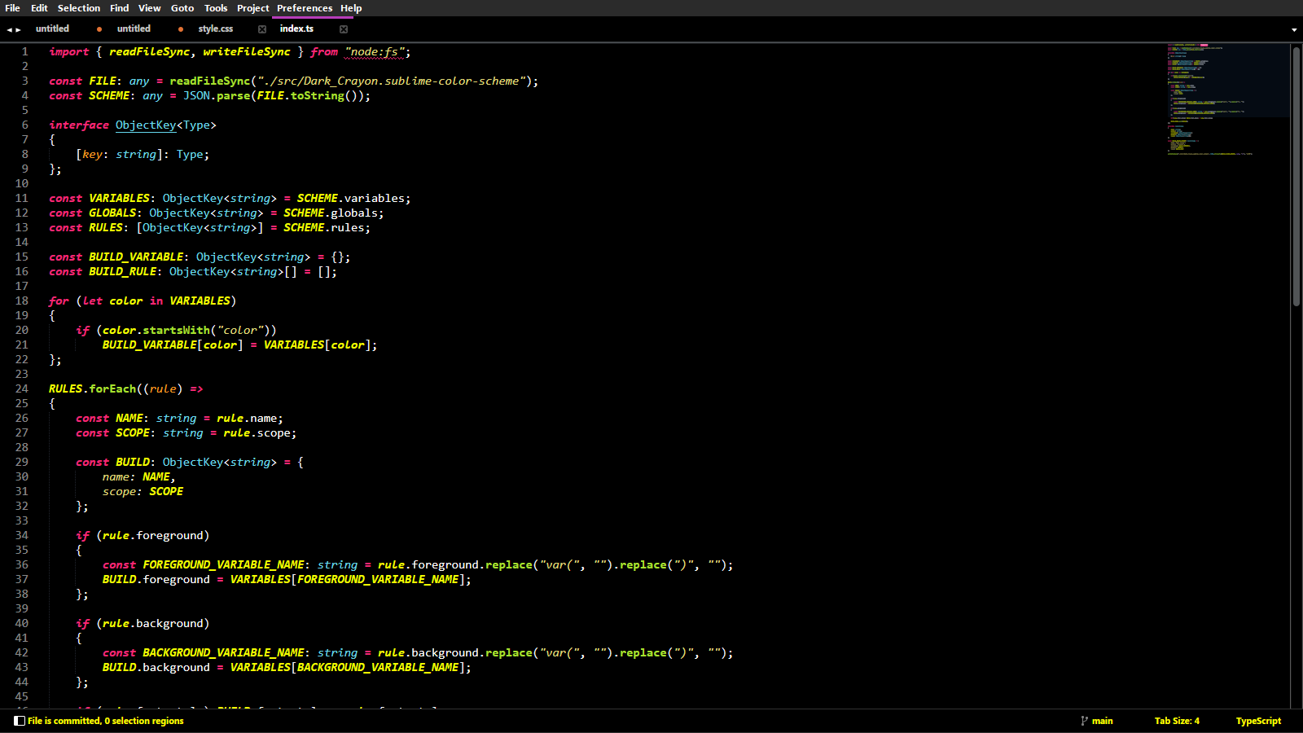The image size is (1303, 733).
Task: Click rule.background condition on line 40
Action: (153, 623)
